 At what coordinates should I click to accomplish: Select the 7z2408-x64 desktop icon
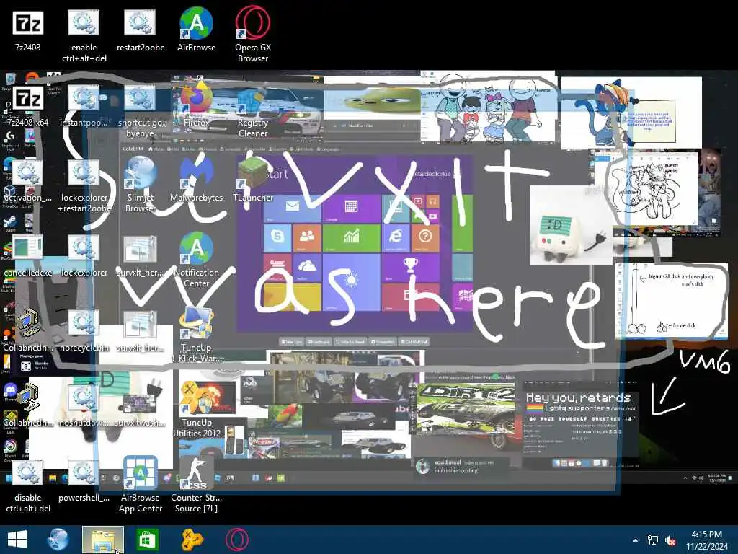coord(28,106)
